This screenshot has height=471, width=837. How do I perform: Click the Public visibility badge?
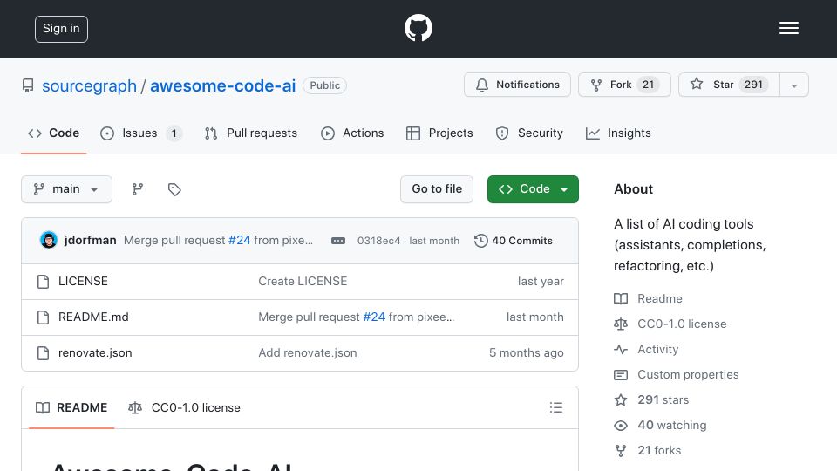coord(324,85)
